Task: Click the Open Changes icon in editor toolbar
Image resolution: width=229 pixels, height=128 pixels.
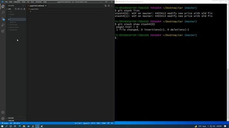Action: coord(106,6)
